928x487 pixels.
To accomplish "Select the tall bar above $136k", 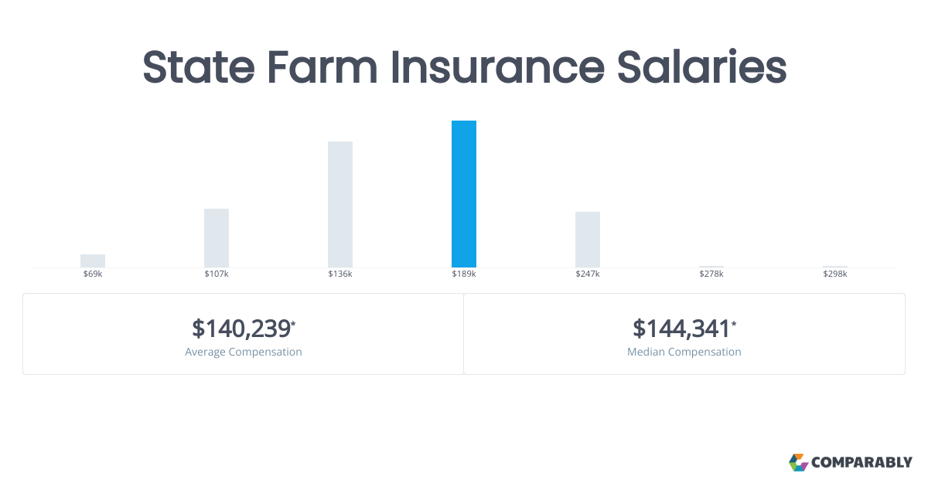I will (340, 204).
